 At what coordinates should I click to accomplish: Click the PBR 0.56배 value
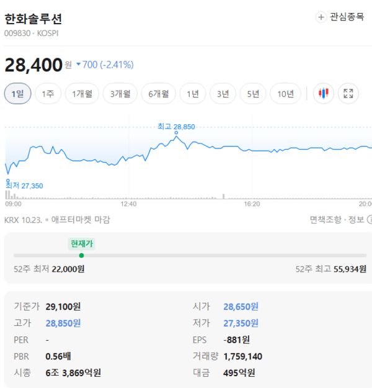[58, 356]
